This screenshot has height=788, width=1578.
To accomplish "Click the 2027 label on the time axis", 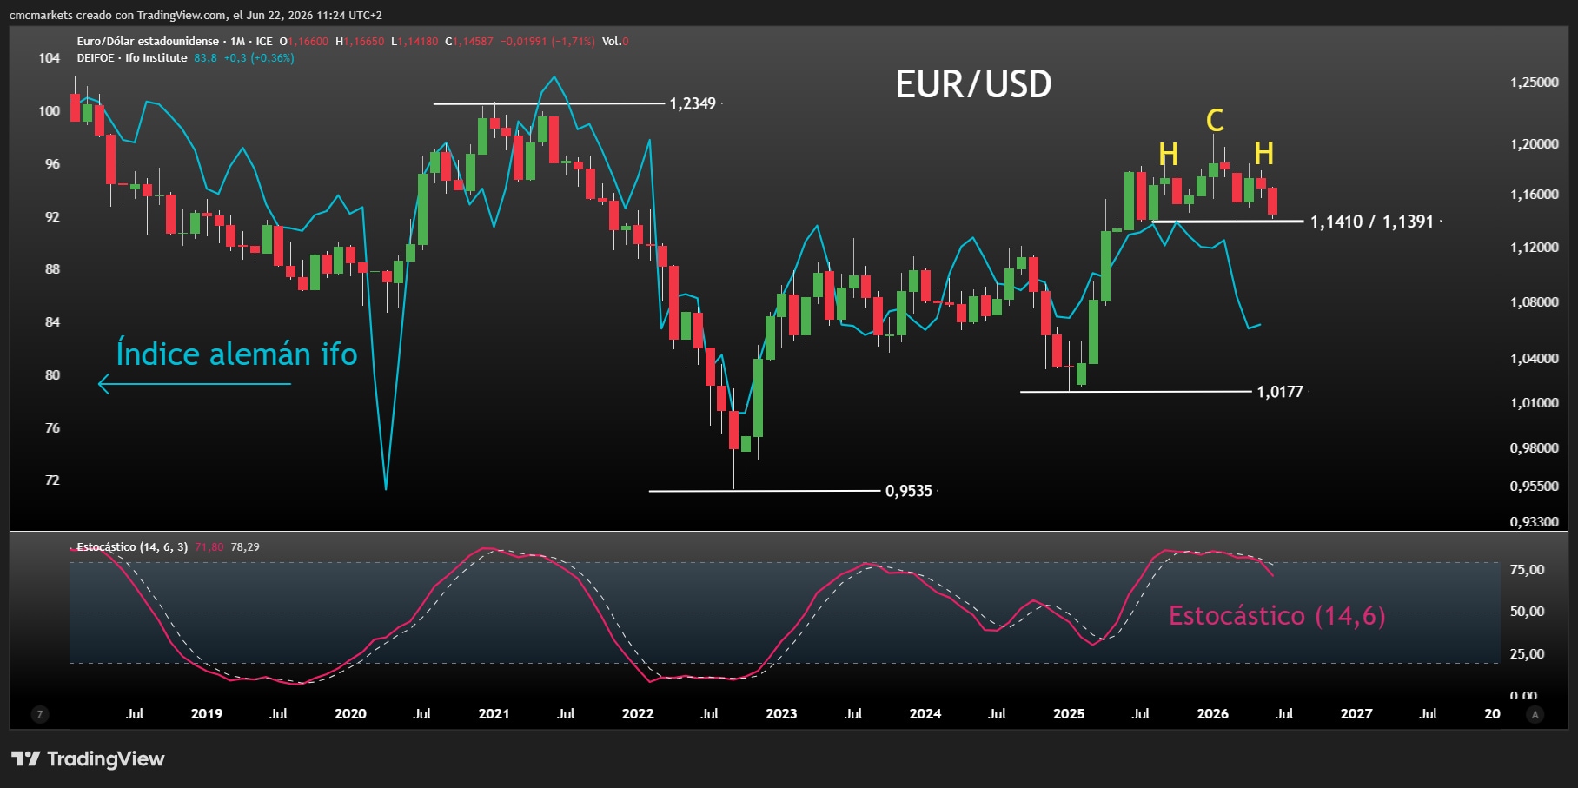I will point(1356,713).
